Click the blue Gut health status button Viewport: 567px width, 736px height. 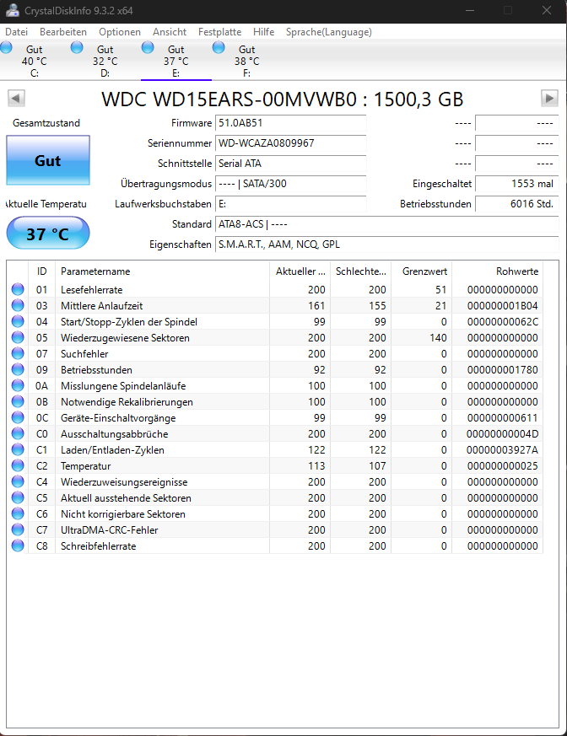(48, 160)
